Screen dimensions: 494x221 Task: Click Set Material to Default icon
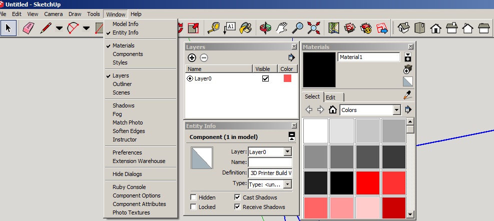(x=408, y=81)
